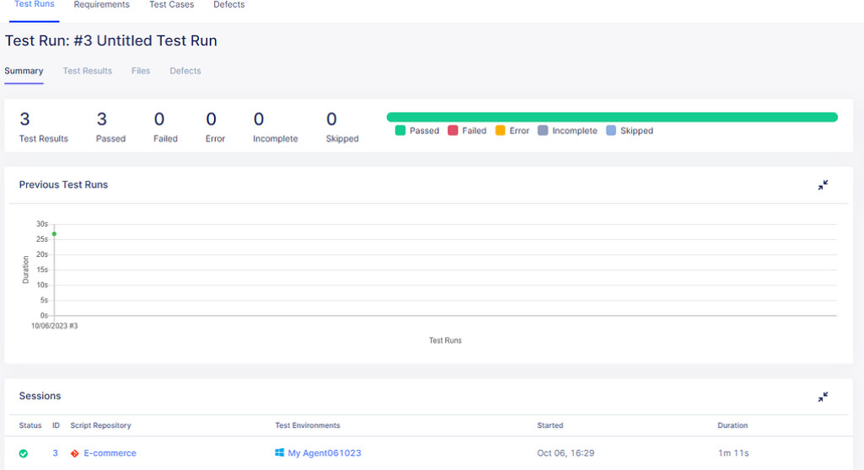The height and width of the screenshot is (470, 864).
Task: Click the green passed status icon in session row
Action: click(23, 453)
